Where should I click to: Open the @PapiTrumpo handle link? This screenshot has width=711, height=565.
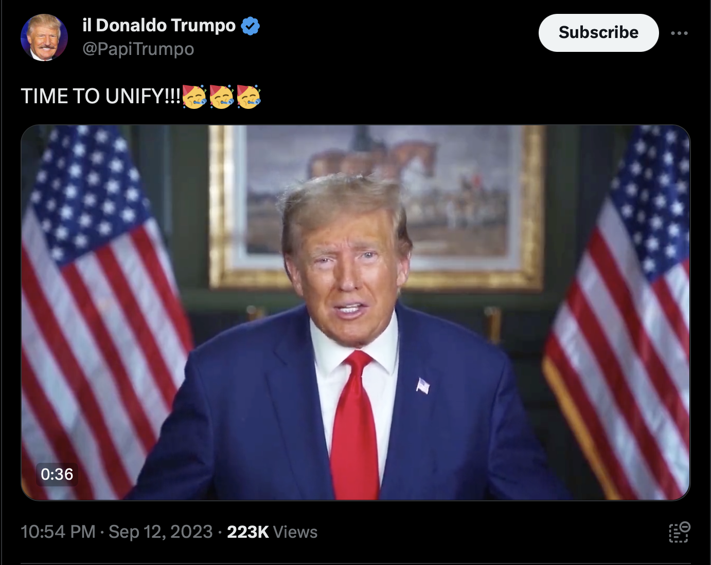click(138, 49)
